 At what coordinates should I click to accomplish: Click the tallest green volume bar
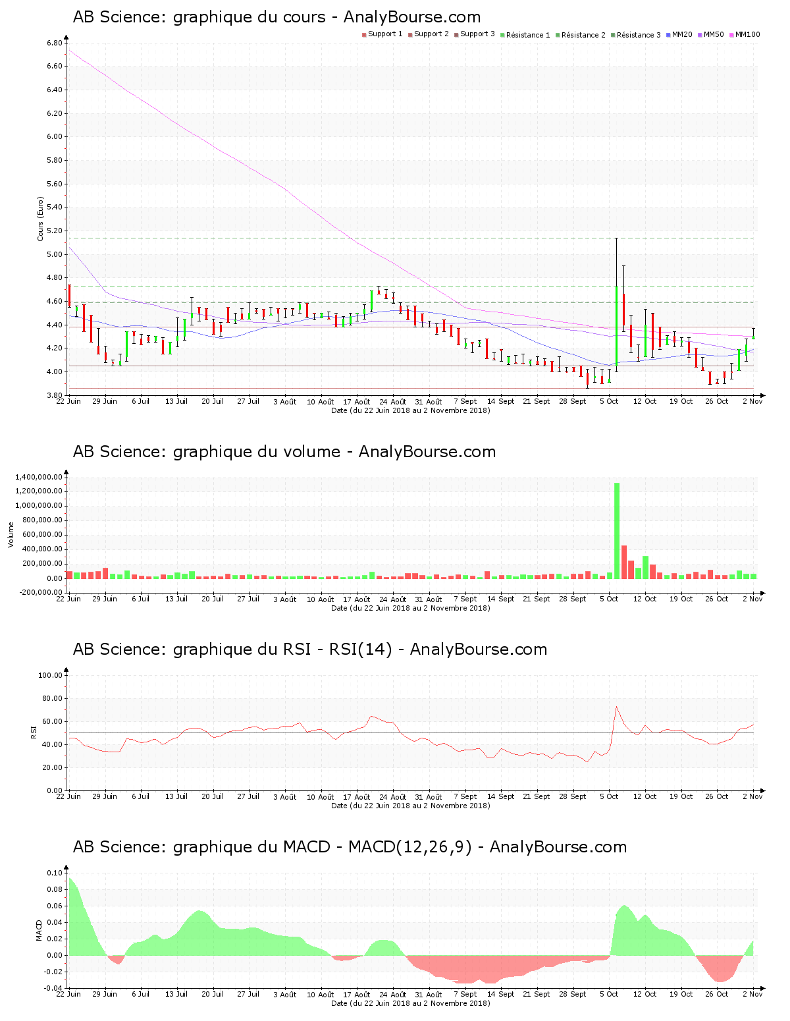coord(617,530)
